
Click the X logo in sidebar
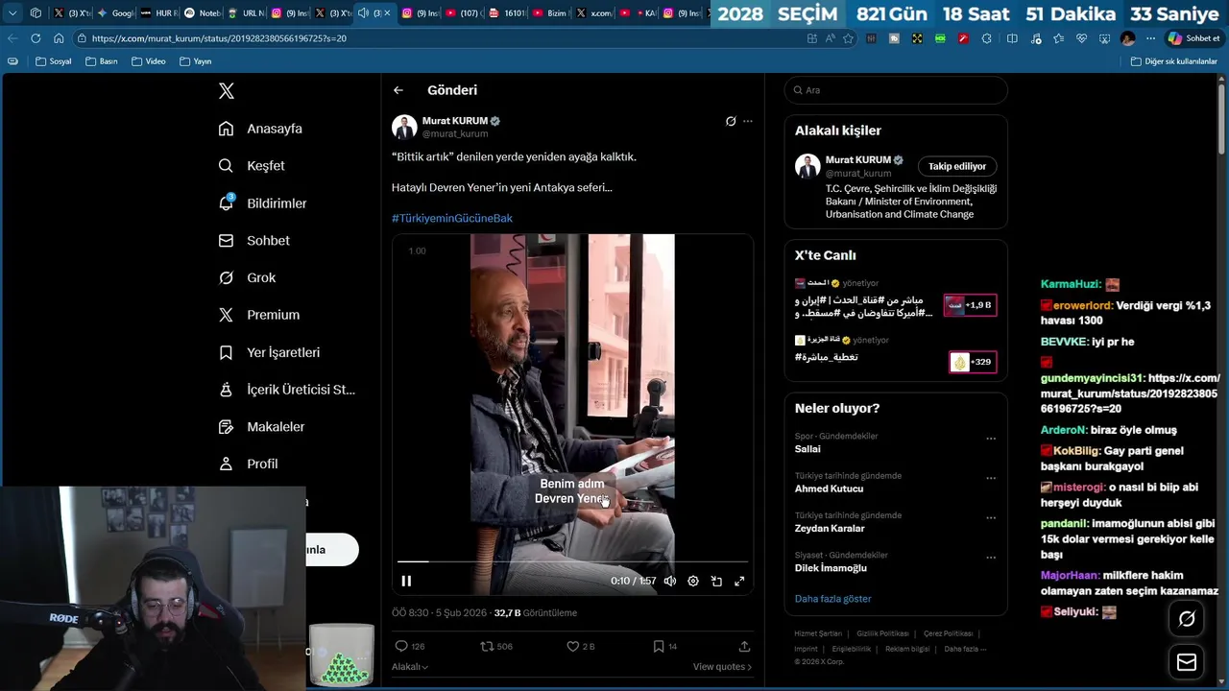pos(227,91)
